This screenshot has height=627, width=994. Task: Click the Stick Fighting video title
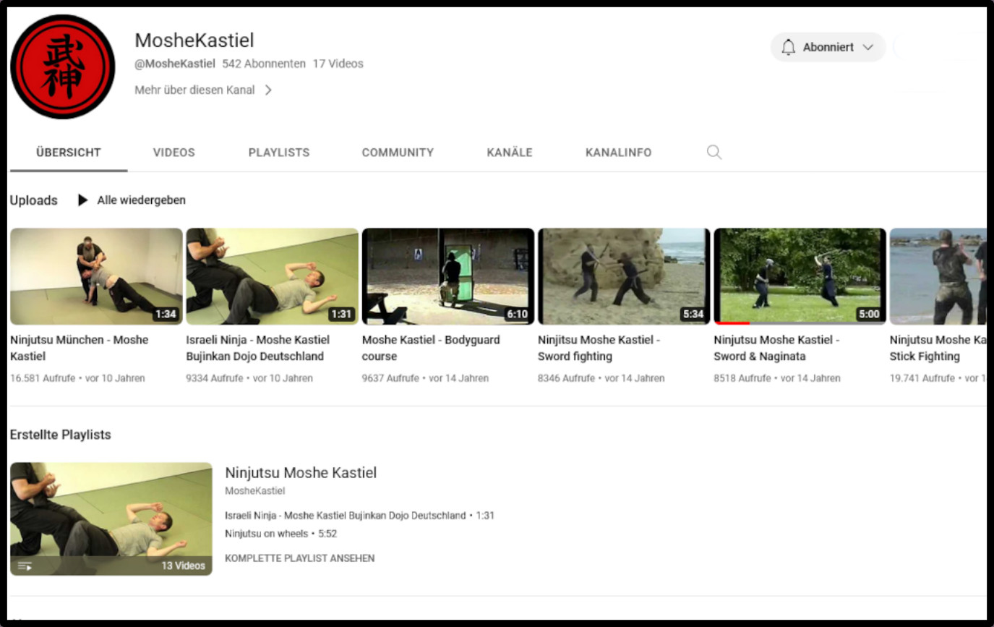click(938, 348)
